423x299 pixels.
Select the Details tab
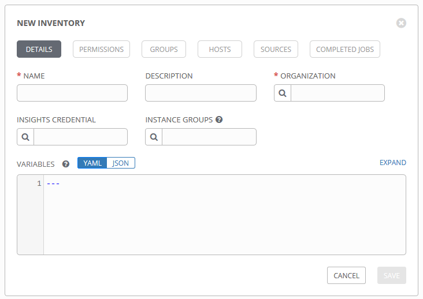point(39,49)
